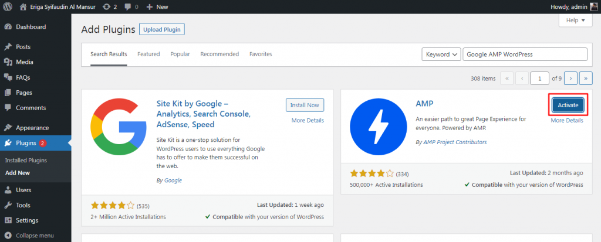Click the plus New content button
Viewport: 601px width, 242px height.
(x=157, y=6)
